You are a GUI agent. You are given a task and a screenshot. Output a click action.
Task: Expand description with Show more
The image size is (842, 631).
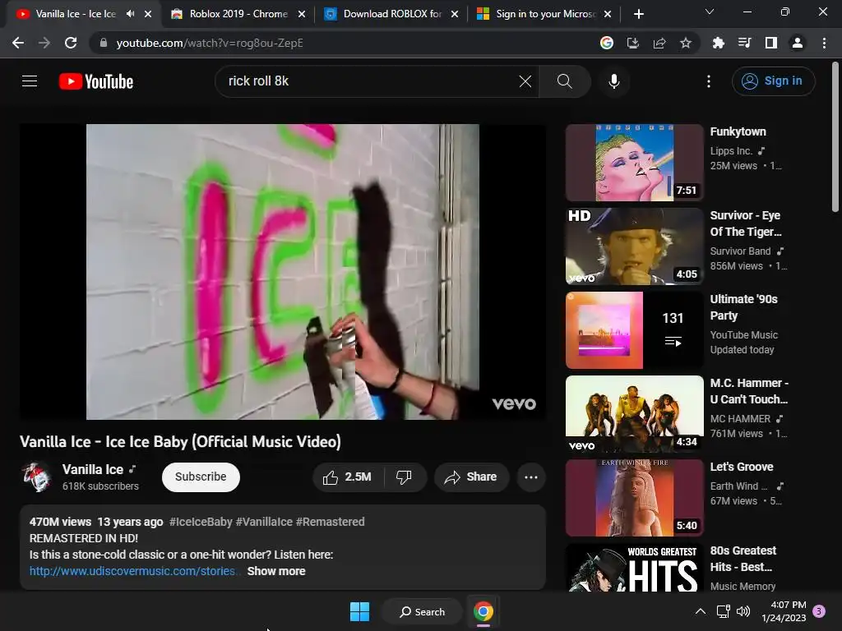(x=276, y=572)
